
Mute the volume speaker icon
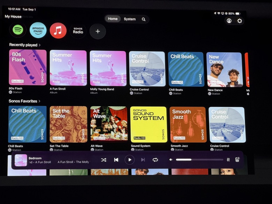click(171, 160)
